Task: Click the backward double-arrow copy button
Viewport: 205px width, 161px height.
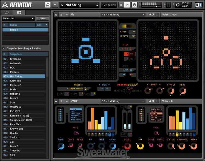Action: click(131, 74)
